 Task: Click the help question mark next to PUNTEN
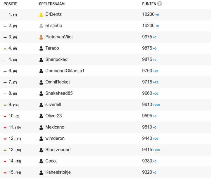click(160, 4)
